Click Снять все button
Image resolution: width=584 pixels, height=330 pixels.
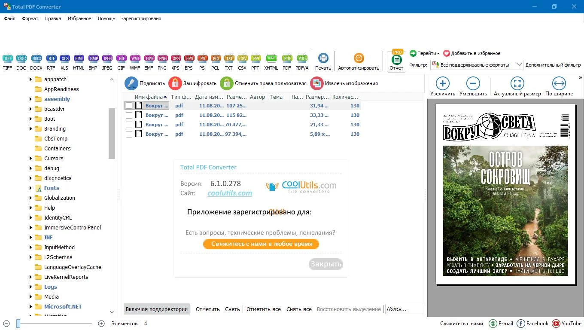point(299,309)
